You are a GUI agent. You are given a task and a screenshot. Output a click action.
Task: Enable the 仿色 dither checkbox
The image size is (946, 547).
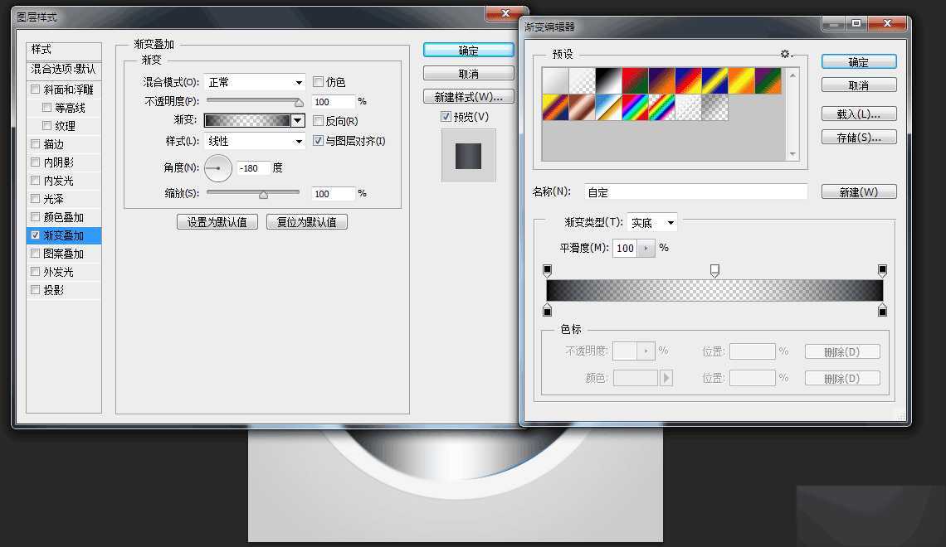319,82
